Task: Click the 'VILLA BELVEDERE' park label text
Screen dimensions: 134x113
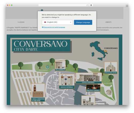Action: (108, 83)
